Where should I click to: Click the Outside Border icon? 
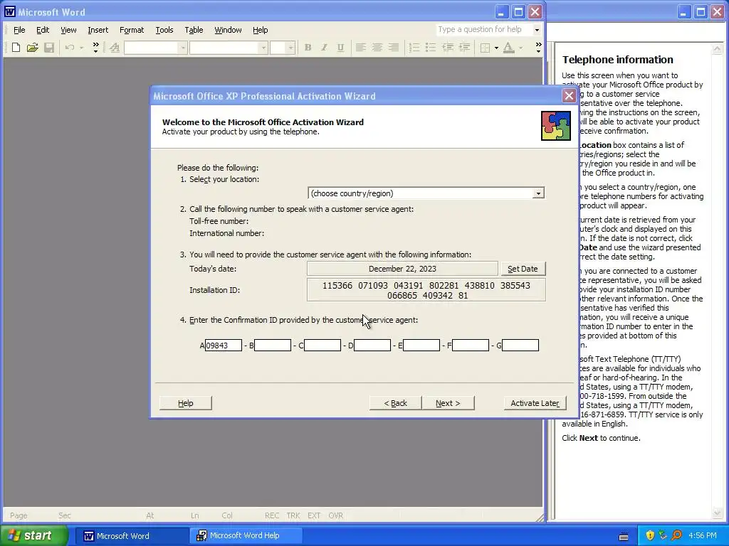485,48
